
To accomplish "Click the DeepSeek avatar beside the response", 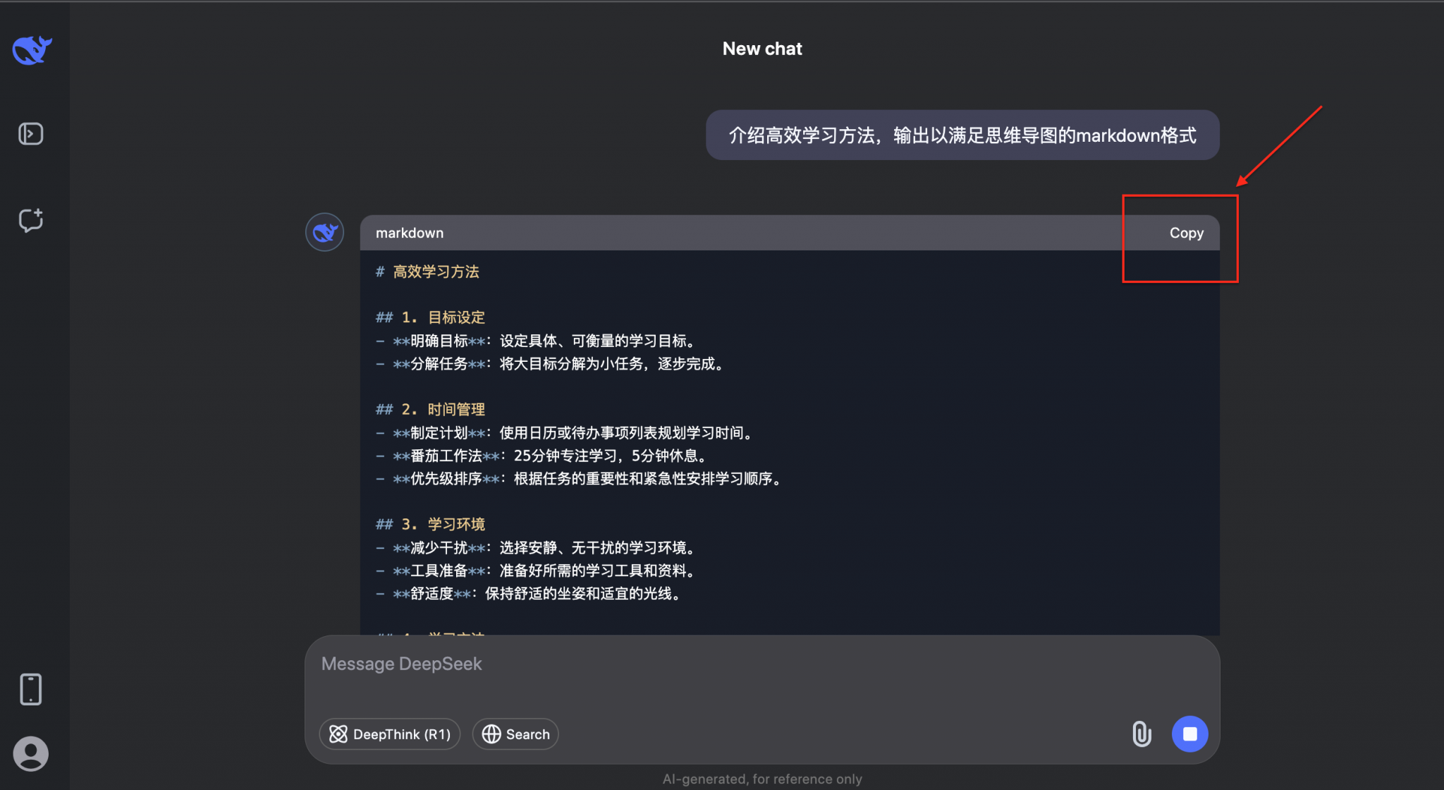I will [324, 231].
